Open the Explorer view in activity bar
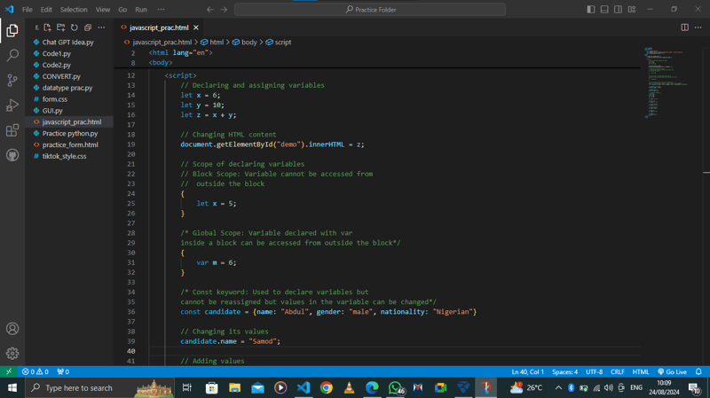710x398 pixels. pos(12,30)
